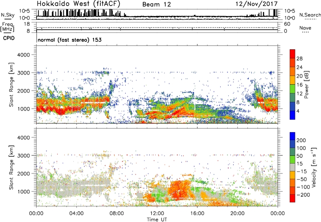Image resolution: width=321 pixels, height=222 pixels.
Task: Pick yellow Velocity segment between -15 and -50
Action: 293,175
